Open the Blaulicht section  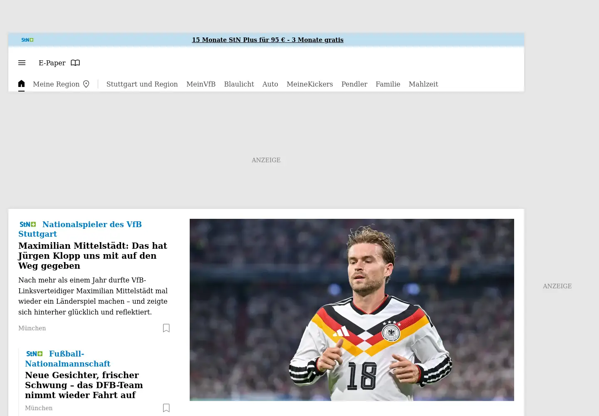coord(239,84)
